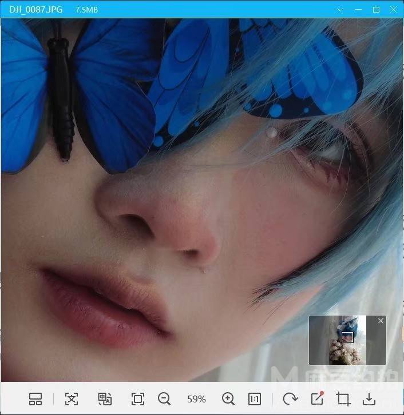Click the 7.5MB file size label
This screenshot has width=404, height=415.
tap(86, 10)
